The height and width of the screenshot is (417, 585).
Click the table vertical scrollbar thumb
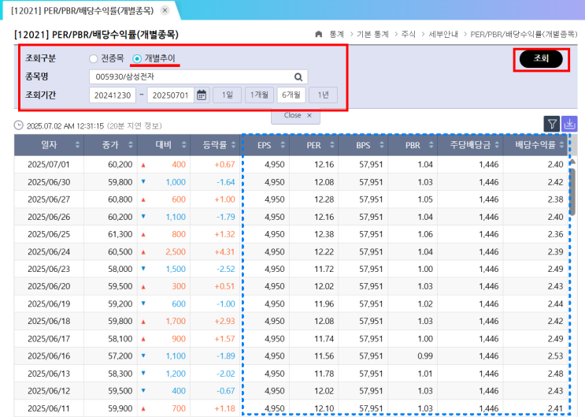572,192
